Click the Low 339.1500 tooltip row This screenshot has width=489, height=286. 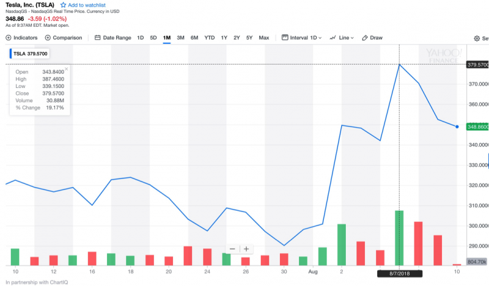click(x=40, y=86)
